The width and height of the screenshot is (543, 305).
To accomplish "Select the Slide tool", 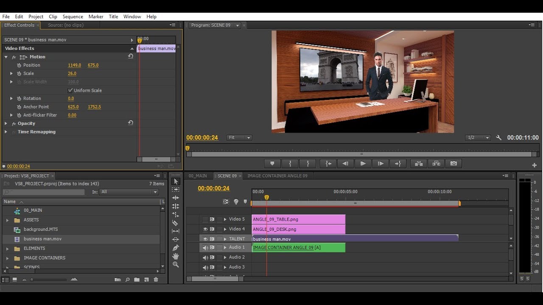I will [176, 239].
